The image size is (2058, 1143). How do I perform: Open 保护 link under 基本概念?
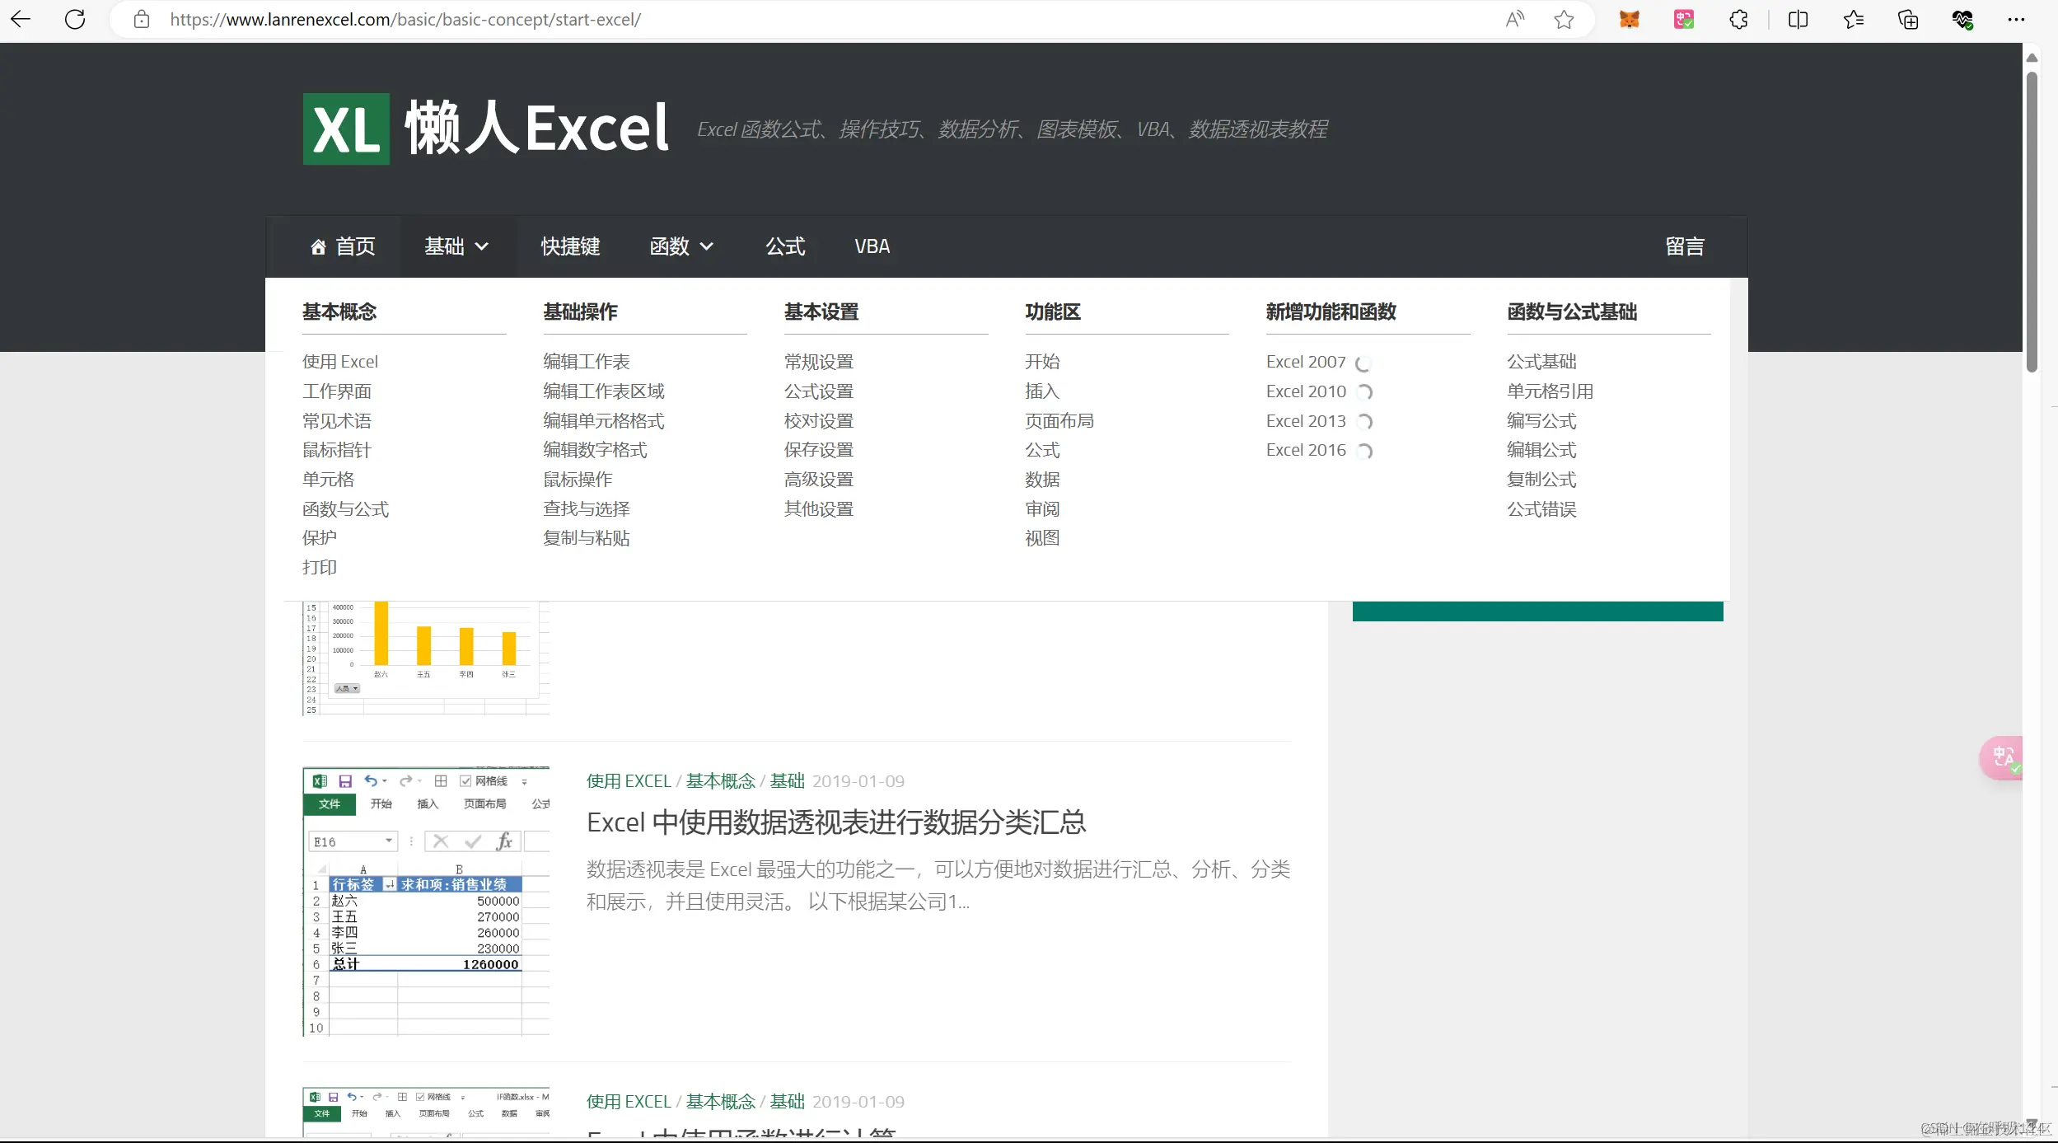point(320,538)
